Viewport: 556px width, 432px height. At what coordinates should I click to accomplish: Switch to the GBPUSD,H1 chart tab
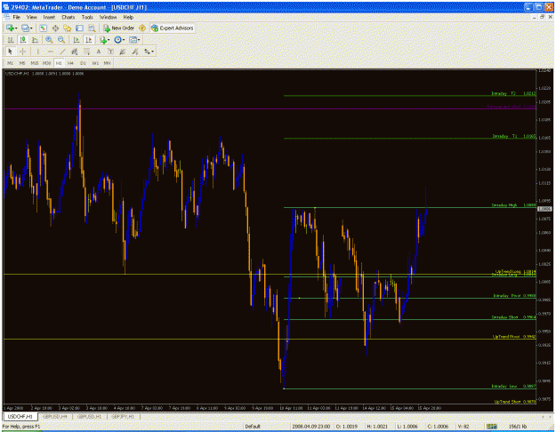(89, 416)
